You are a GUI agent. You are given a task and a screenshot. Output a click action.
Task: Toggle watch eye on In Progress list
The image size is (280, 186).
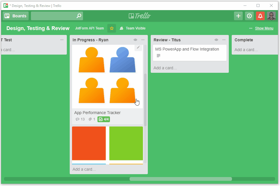(135, 40)
